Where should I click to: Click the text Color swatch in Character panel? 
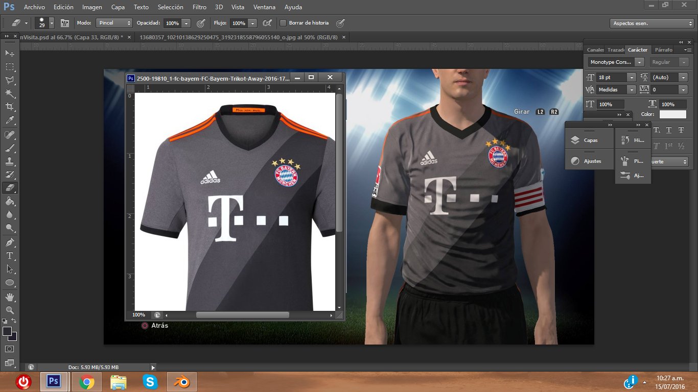coord(673,114)
